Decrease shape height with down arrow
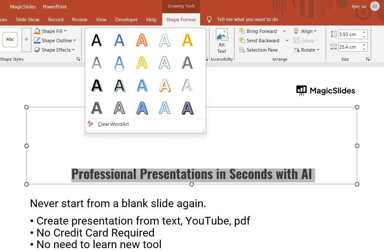This screenshot has width=384, height=252. point(364,36)
